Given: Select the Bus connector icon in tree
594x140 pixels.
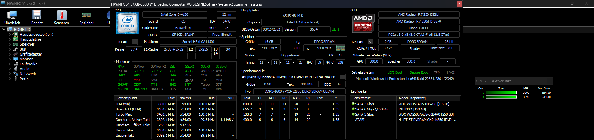Looking at the screenshot, I should (x=16, y=49).
